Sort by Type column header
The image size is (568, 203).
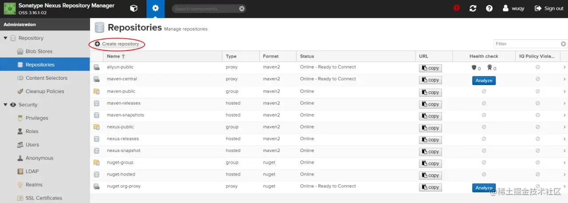[x=241, y=56]
